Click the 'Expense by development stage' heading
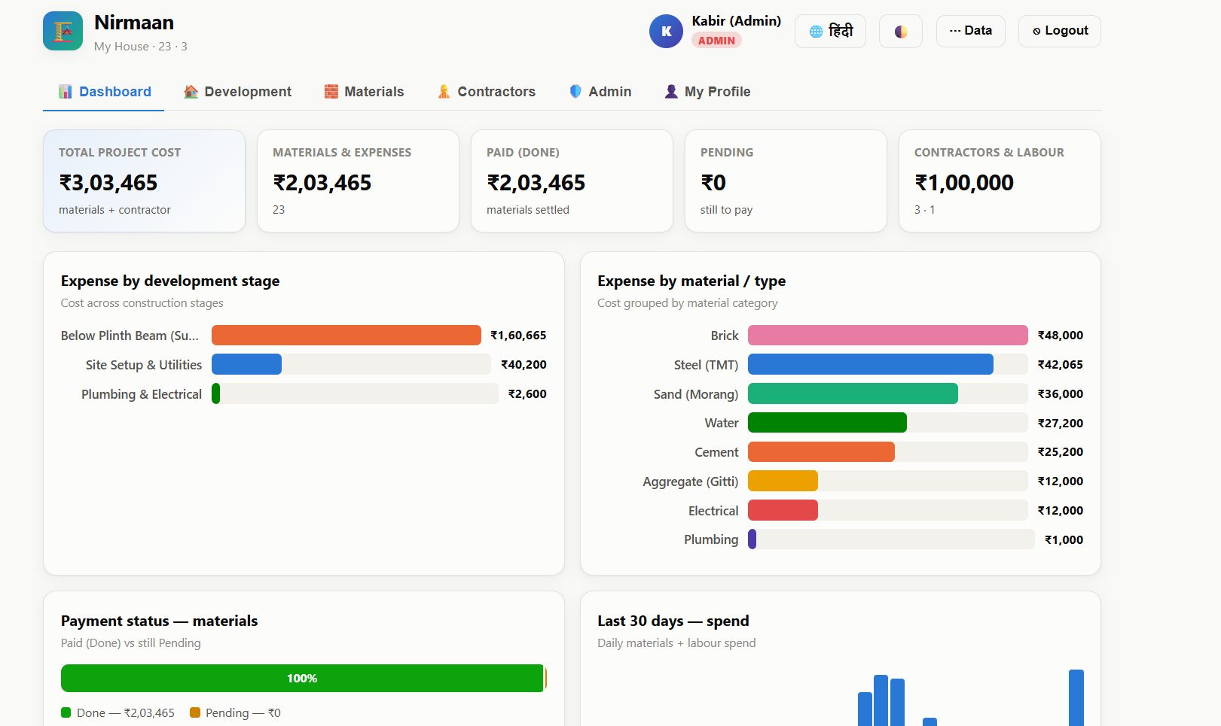The width and height of the screenshot is (1221, 726). pyautogui.click(x=170, y=281)
